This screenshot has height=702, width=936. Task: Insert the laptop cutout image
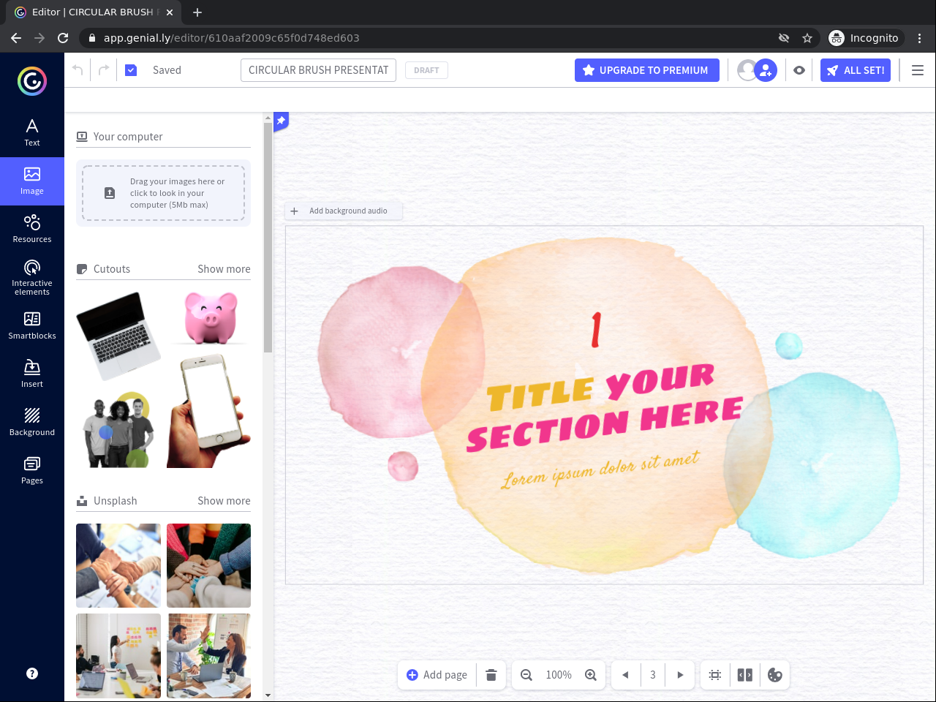coord(118,336)
